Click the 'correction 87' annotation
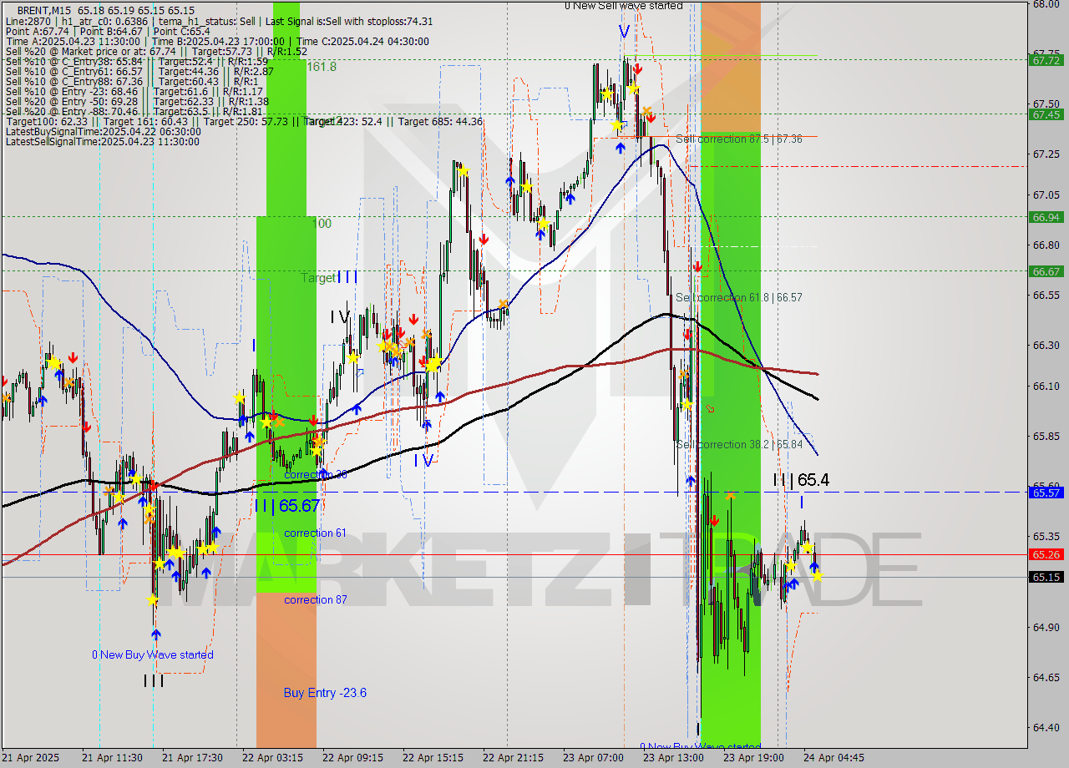 (x=316, y=599)
